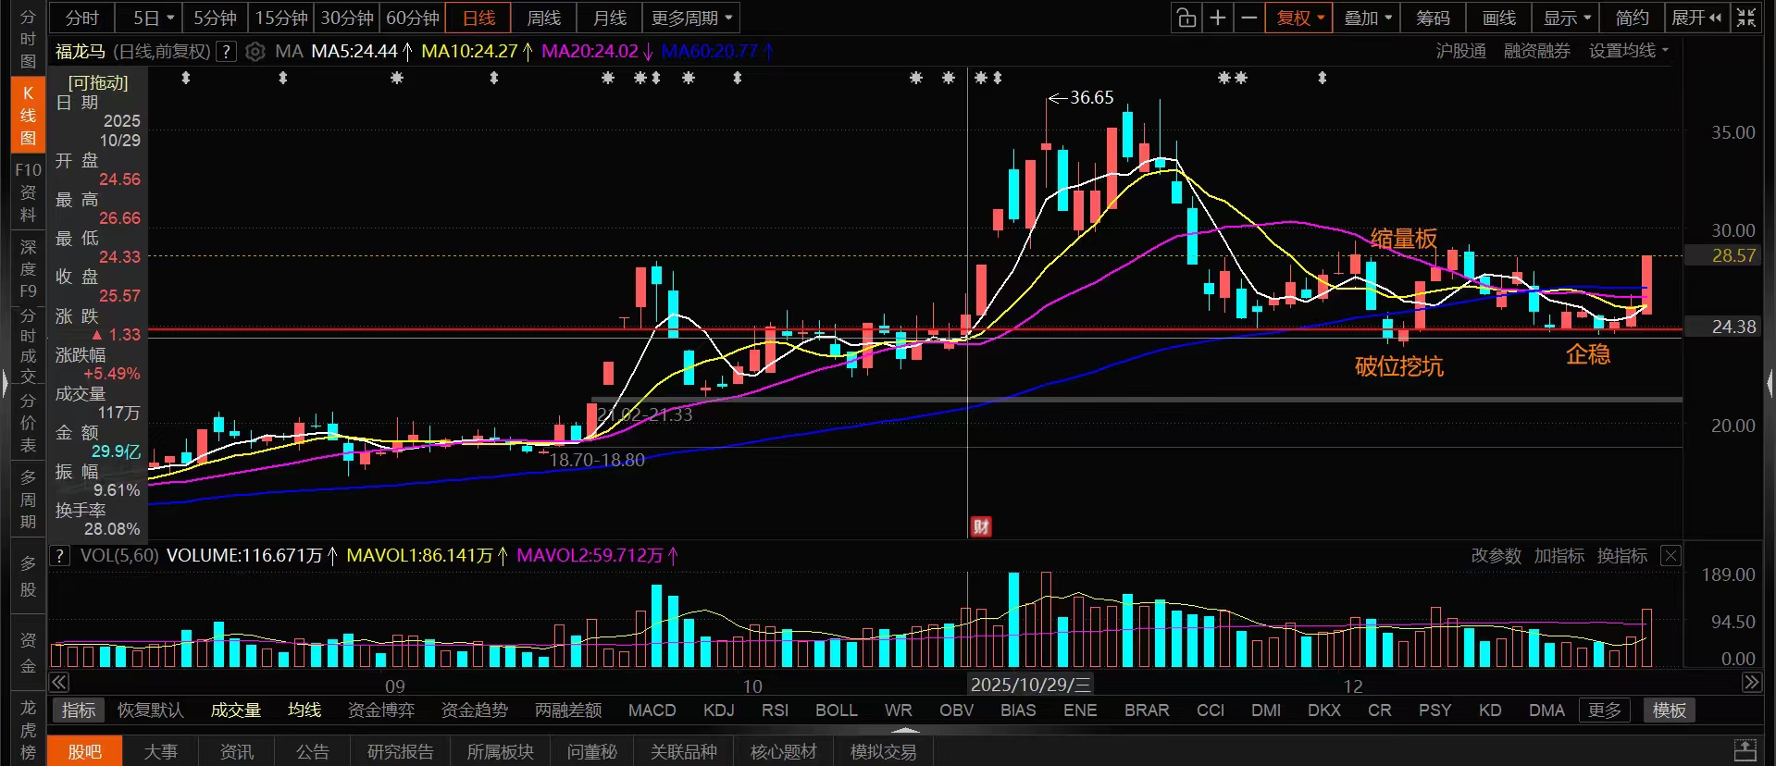
Task: Switch to 15分钟 period tab
Action: pyautogui.click(x=281, y=18)
